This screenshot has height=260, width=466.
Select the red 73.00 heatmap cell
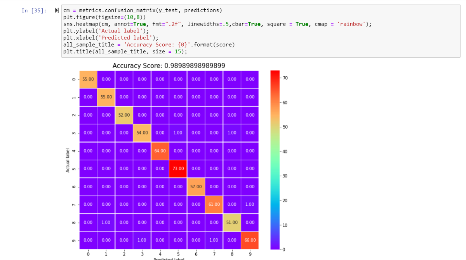[178, 169]
